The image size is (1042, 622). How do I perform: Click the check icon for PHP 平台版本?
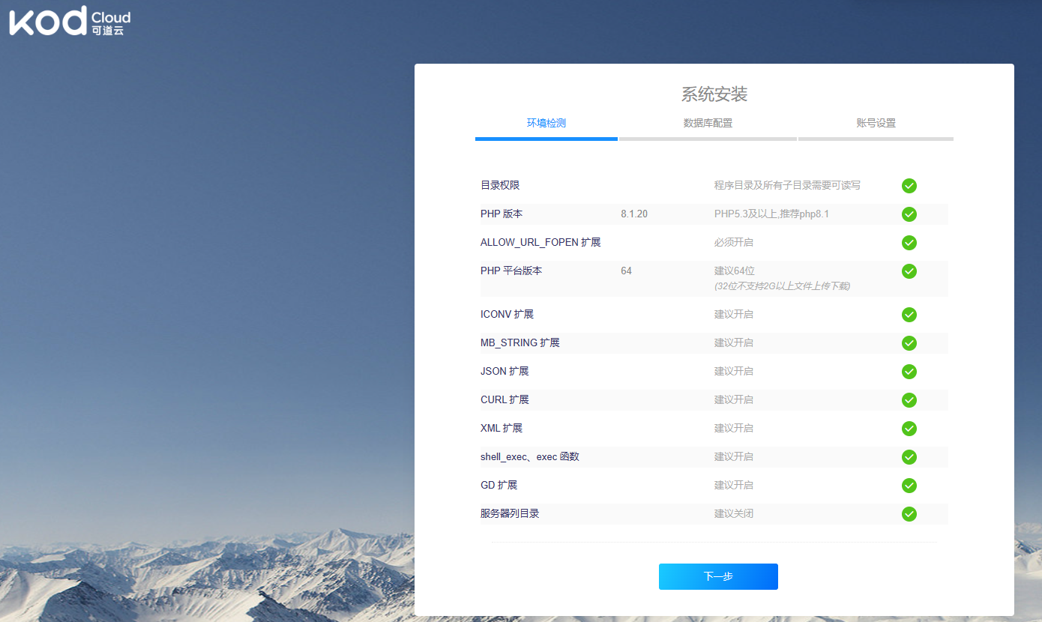pos(909,271)
